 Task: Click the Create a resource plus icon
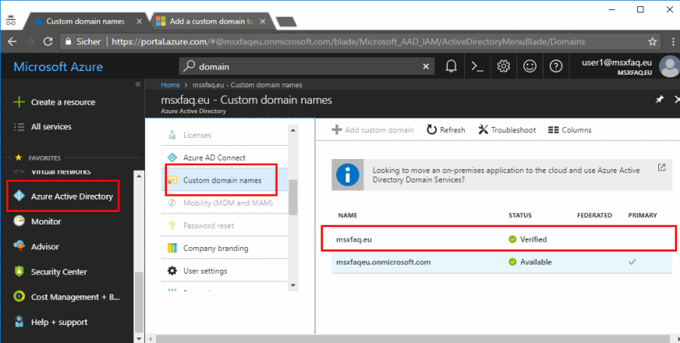click(19, 102)
